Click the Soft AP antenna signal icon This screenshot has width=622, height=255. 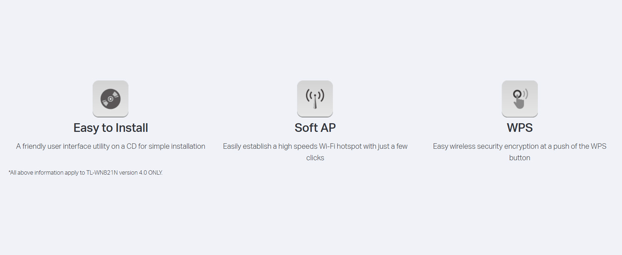click(x=315, y=99)
